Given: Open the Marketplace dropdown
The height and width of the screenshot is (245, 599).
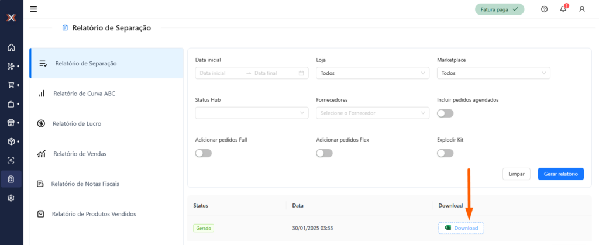Looking at the screenshot, I should click(x=493, y=73).
